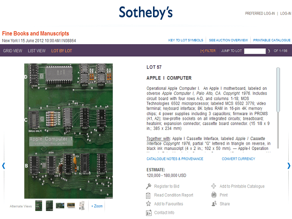Click Add to Printable Catalogue text link
The height and width of the screenshot is (219, 292).
242,186
